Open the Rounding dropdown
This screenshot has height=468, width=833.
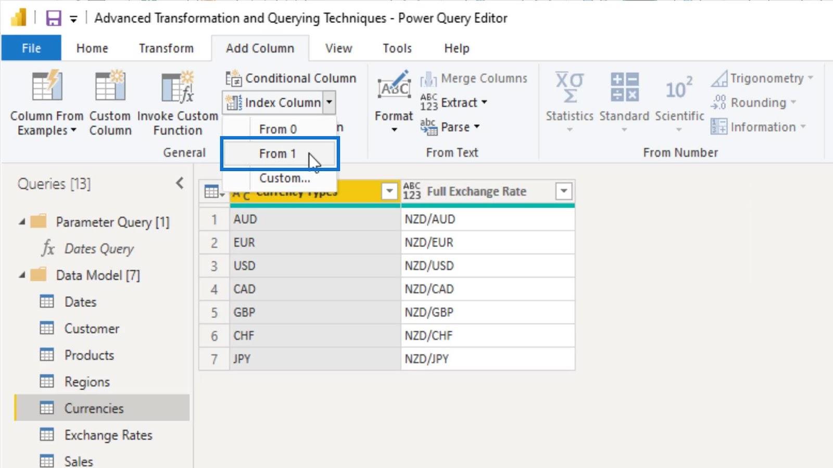(x=753, y=102)
